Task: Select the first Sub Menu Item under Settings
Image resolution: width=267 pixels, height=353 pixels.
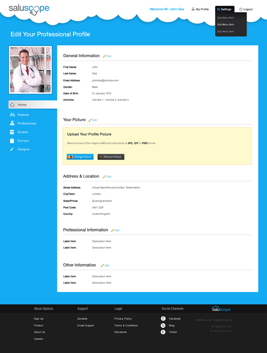Action: 226,18
